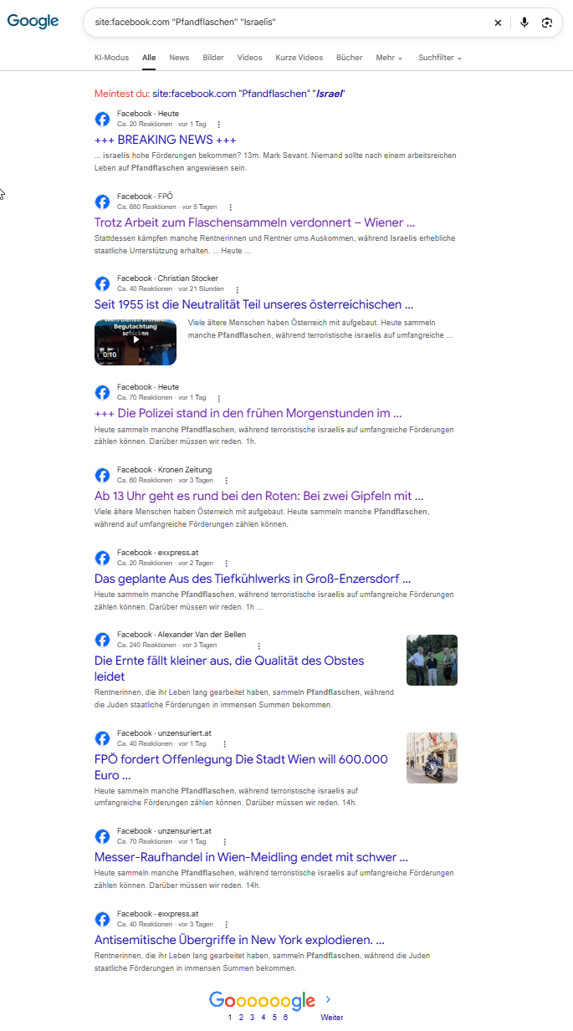Screen dimensions: 573x1031
Task: Open three-dot menu for Tiefkühlwerk exxpress.at result
Action: point(226,563)
